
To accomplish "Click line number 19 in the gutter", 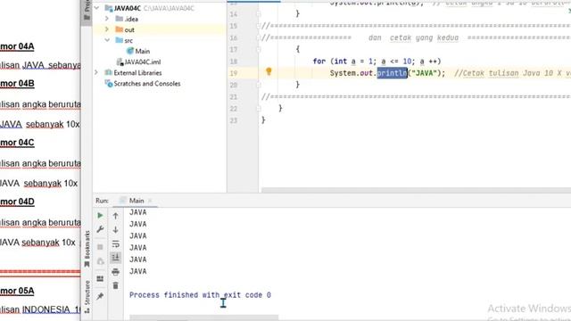I will [x=234, y=73].
